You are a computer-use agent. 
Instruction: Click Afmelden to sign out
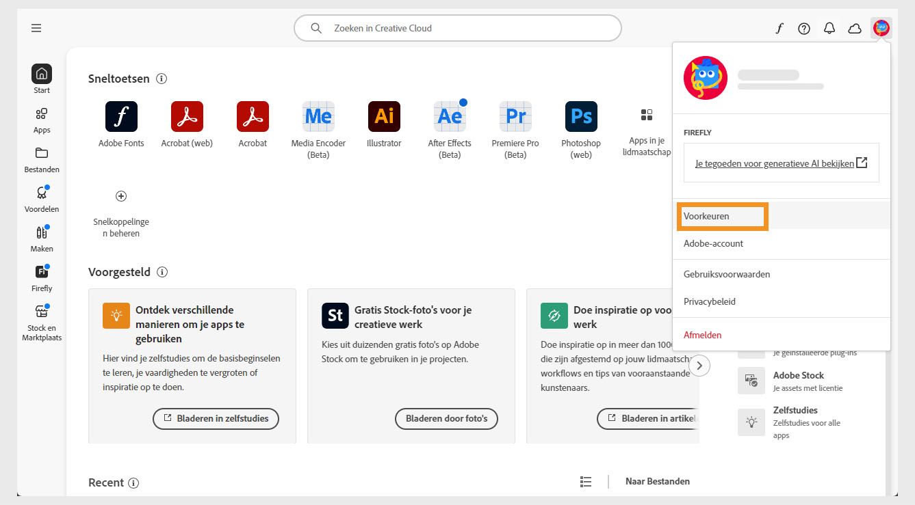click(782, 335)
